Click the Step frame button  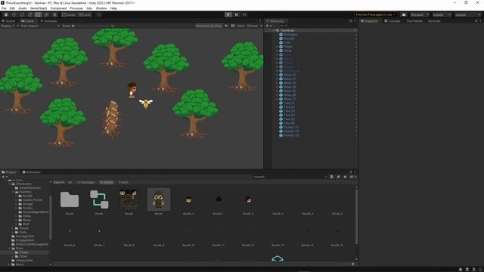244,14
